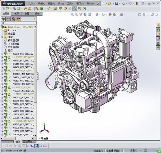Image resolution: width=161 pixels, height=153 pixels.
Task: Expand the BB9376_MCS_PARTIAL component node
Action: pyautogui.click(x=2, y=54)
